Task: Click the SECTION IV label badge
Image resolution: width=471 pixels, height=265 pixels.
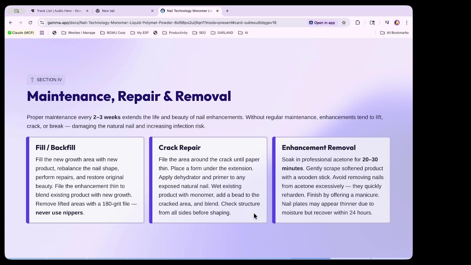Action: coord(46,79)
